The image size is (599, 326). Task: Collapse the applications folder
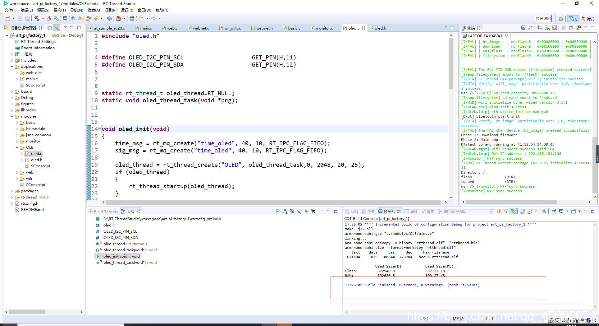click(x=12, y=67)
